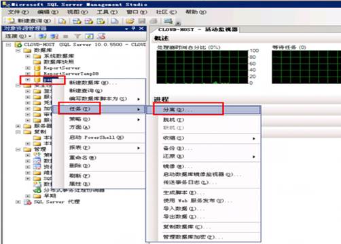Toggle the Object Explorer auto-hide pin
This screenshot has width=341, height=244.
[134, 28]
